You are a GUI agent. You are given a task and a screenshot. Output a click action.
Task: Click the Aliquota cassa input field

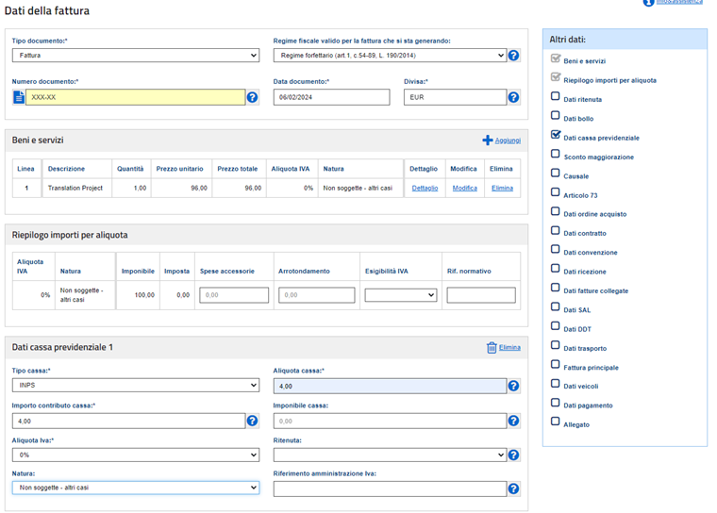390,386
